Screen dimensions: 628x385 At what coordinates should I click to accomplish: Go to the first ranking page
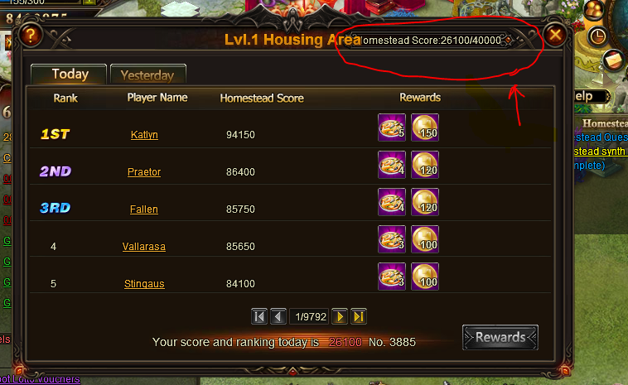(x=259, y=316)
